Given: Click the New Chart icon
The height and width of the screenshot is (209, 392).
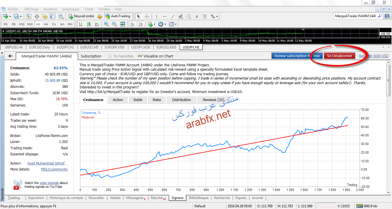Looking at the screenshot, I should pos(5,16).
